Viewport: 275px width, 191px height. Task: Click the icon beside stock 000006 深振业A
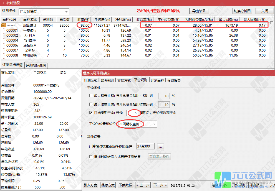(x=4, y=45)
